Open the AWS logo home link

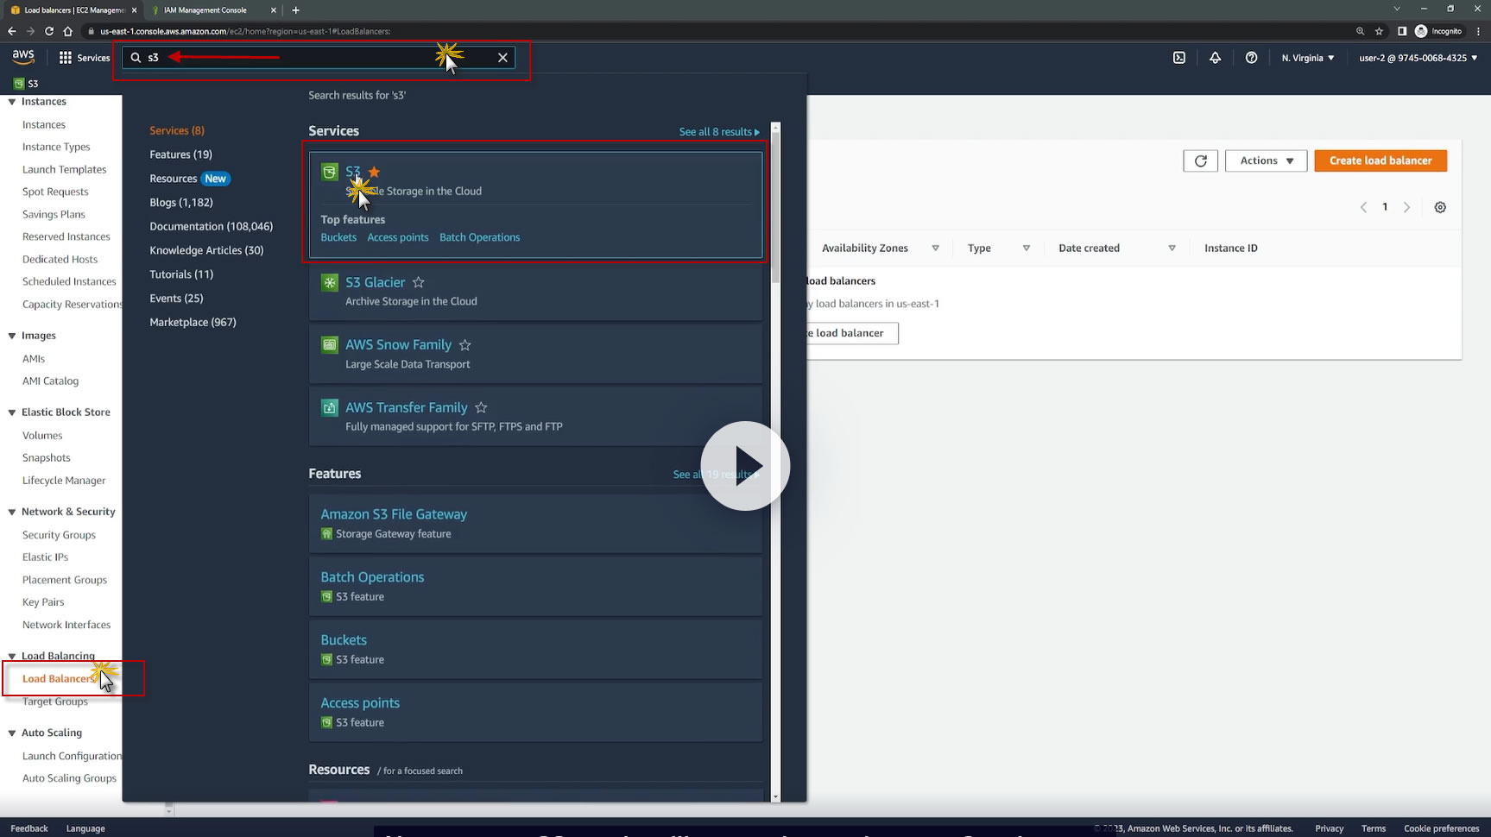tap(23, 57)
